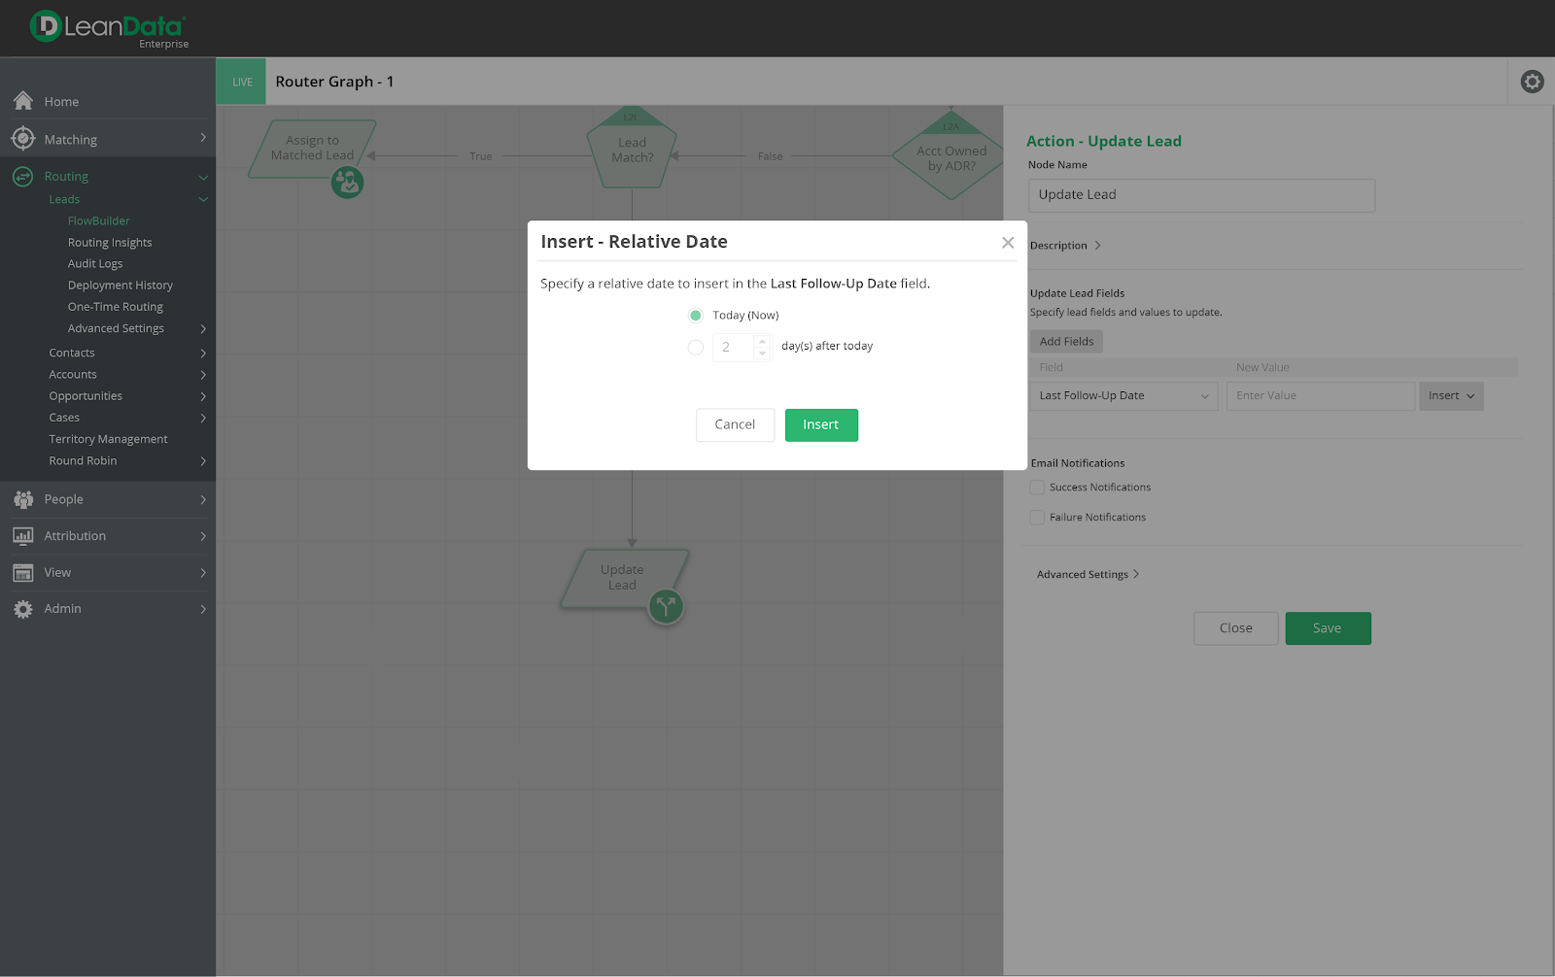Click the settings gear icon top right
1555x977 pixels.
[x=1532, y=82]
